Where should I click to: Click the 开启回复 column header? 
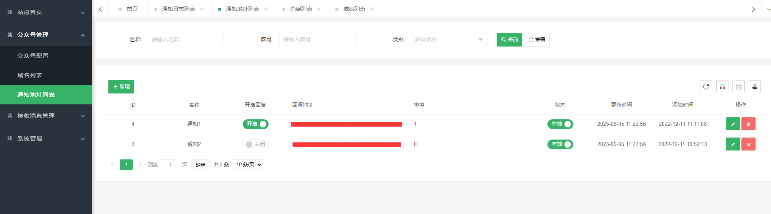pos(255,105)
